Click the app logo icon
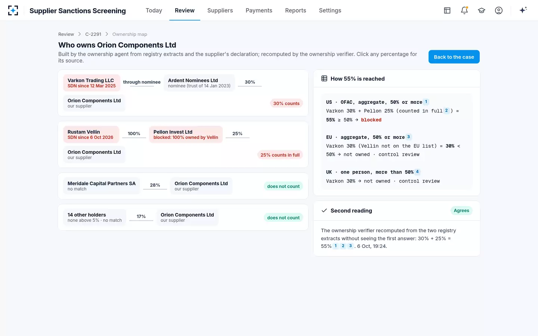538x336 pixels. coord(13,10)
